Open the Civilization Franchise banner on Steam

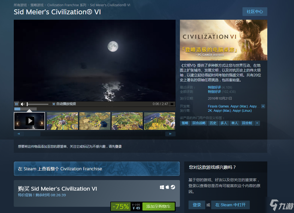pos(97,169)
